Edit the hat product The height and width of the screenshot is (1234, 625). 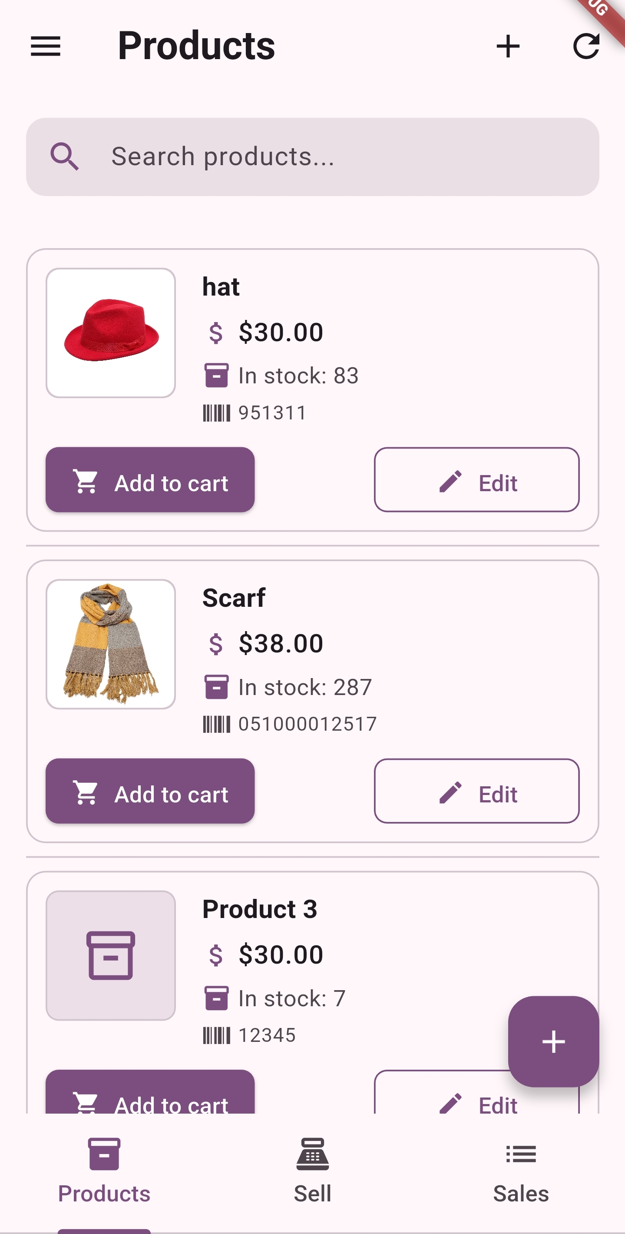[x=476, y=479]
